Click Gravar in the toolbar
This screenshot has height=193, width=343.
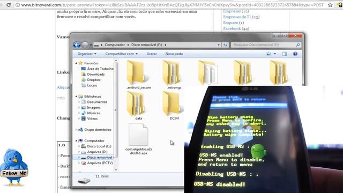(152, 54)
